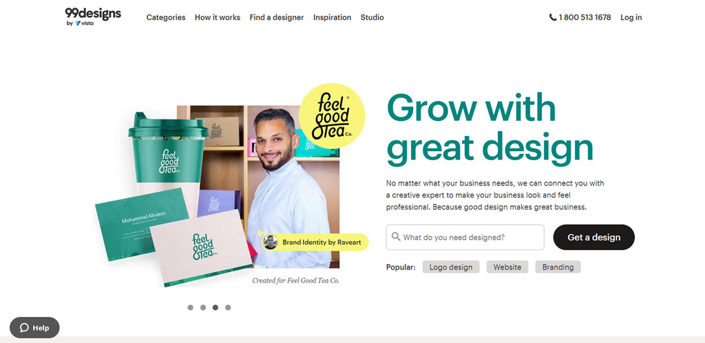Click the phone icon beside the number
The image size is (705, 343).
pyautogui.click(x=553, y=17)
